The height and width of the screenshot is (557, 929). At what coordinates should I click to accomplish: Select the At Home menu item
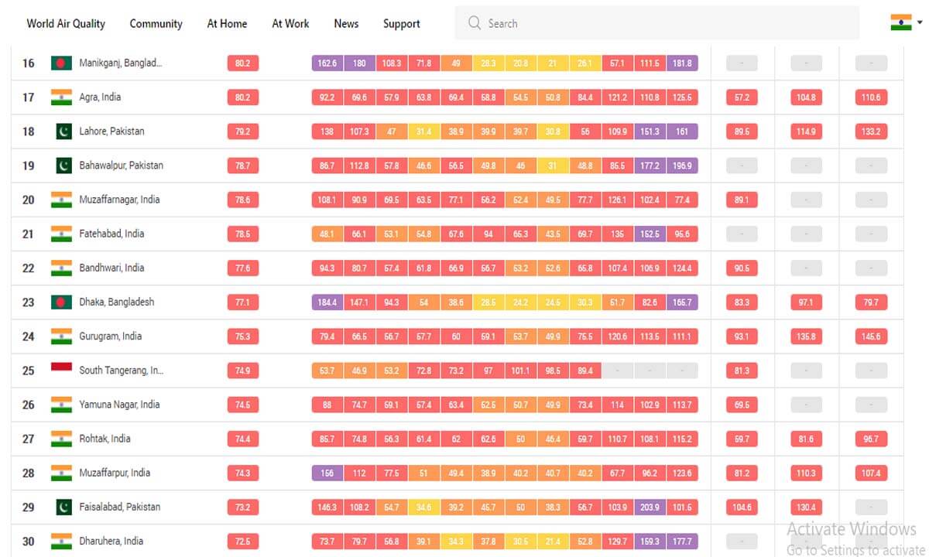[x=227, y=23]
